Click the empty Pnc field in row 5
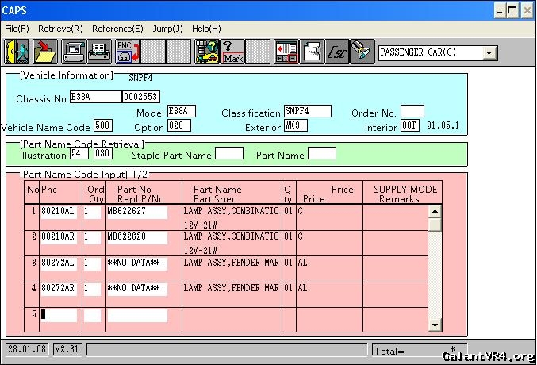 coord(59,316)
